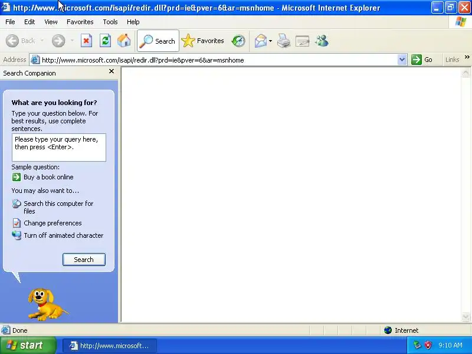
Task: Select Search this computer for files
Action: click(x=58, y=207)
